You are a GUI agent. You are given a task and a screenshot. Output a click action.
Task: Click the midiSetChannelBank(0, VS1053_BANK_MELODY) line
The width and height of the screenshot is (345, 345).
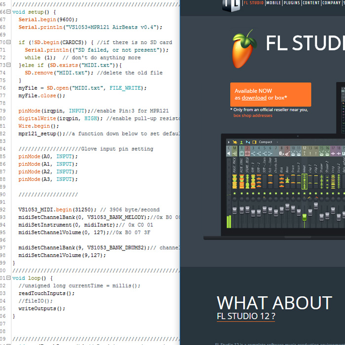(x=99, y=217)
